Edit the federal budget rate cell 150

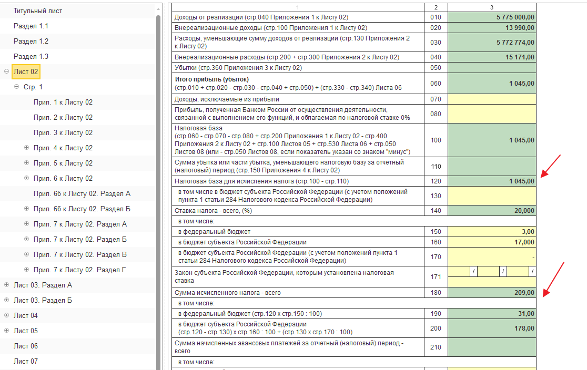492,232
